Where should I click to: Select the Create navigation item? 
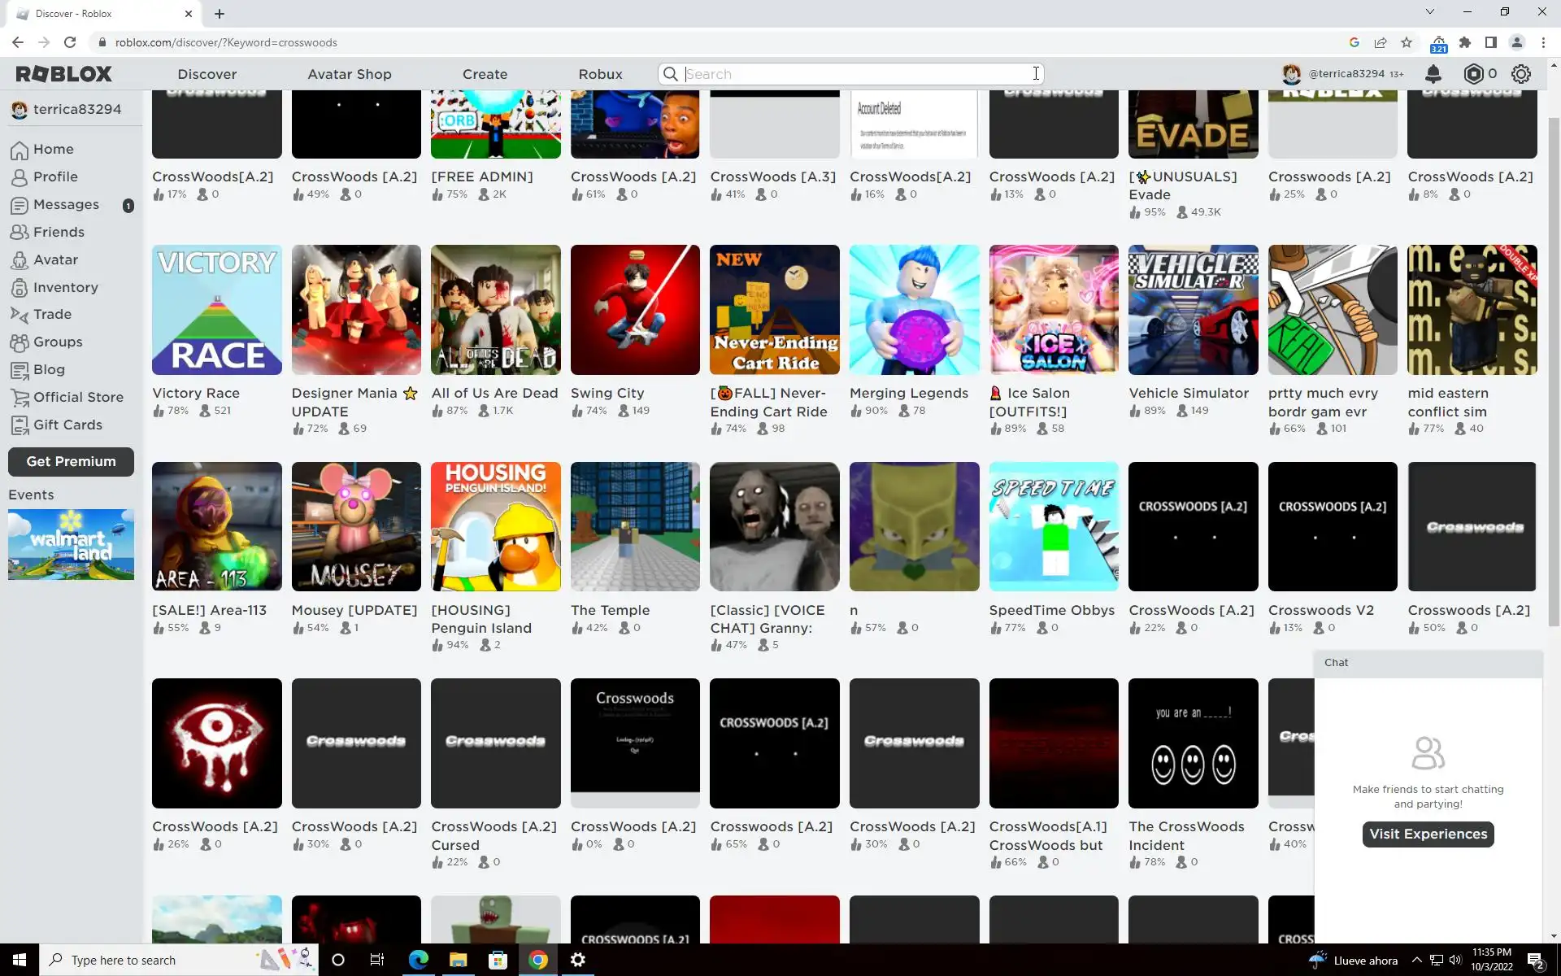tap(485, 74)
